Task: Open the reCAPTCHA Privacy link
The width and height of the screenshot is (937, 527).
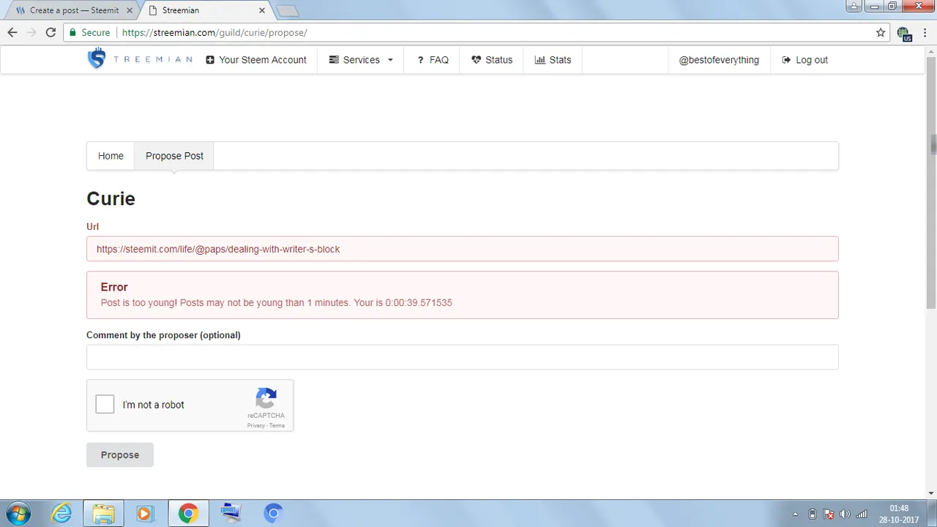Action: tap(255, 425)
